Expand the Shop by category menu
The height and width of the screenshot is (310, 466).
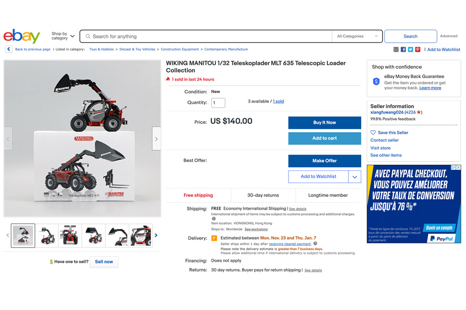point(63,36)
